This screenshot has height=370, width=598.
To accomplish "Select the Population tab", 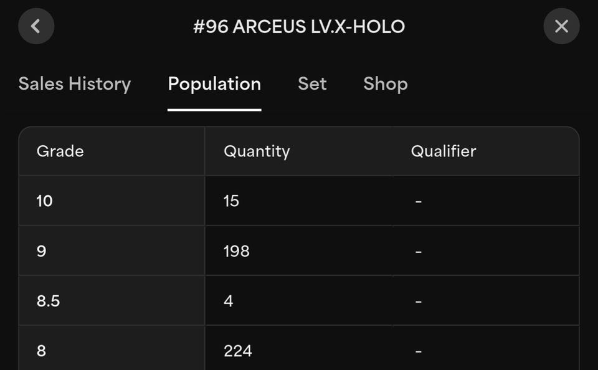I will [x=214, y=84].
